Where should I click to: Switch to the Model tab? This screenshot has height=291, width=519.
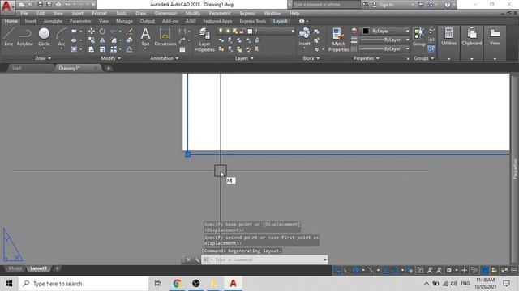click(15, 268)
